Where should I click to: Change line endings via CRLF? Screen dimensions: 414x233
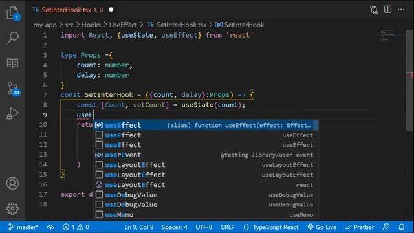pos(227,227)
